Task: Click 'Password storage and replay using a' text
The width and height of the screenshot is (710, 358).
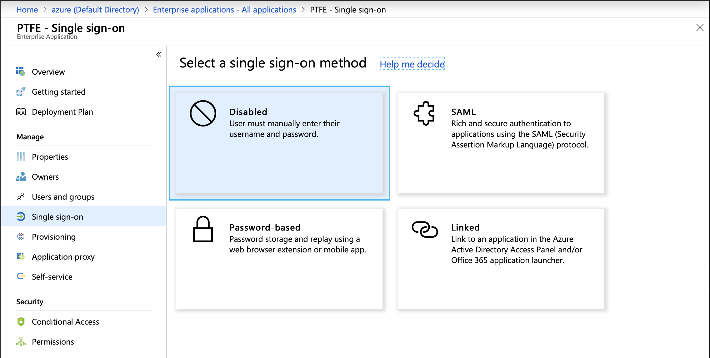Action: [x=294, y=239]
